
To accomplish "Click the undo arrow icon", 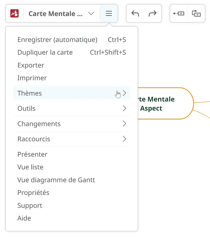I will 135,13.
